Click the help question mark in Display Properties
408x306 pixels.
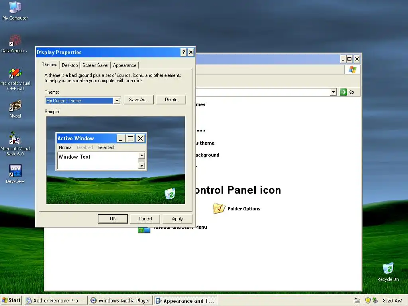pyautogui.click(x=183, y=52)
